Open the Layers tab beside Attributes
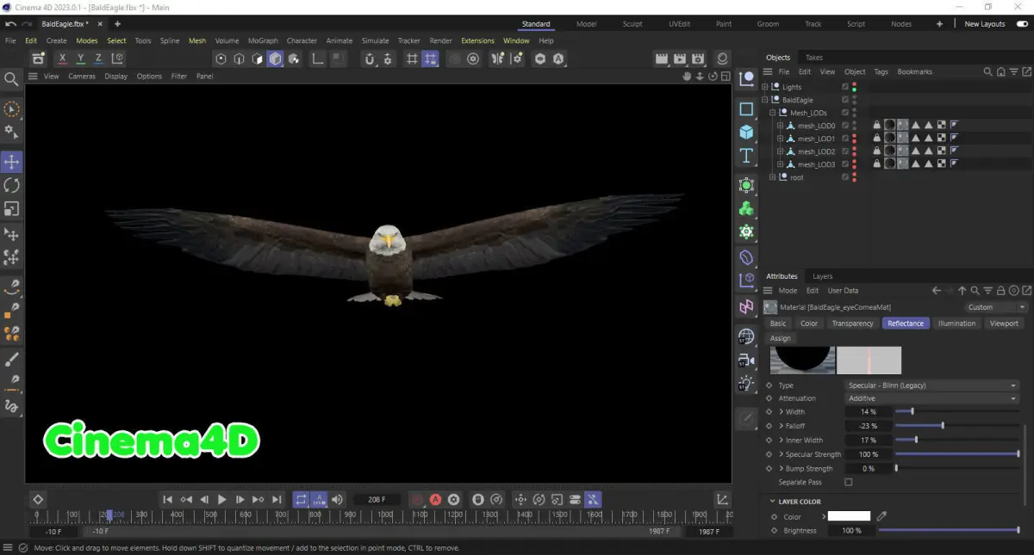This screenshot has width=1034, height=555. (x=823, y=276)
